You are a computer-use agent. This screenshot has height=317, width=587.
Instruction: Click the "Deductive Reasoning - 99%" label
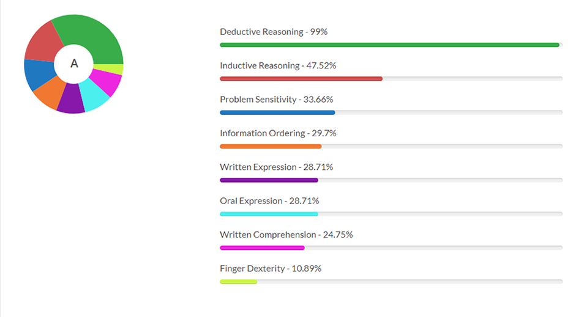tap(274, 31)
